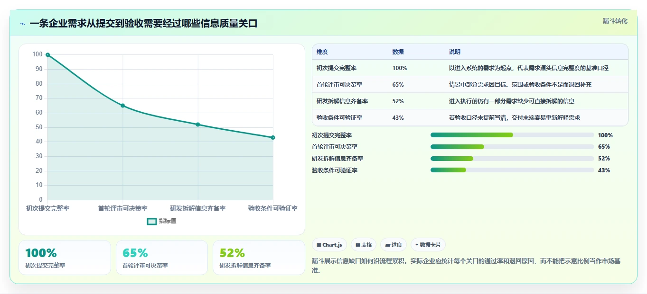
Task: Click the 维度 table column header
Action: point(322,52)
